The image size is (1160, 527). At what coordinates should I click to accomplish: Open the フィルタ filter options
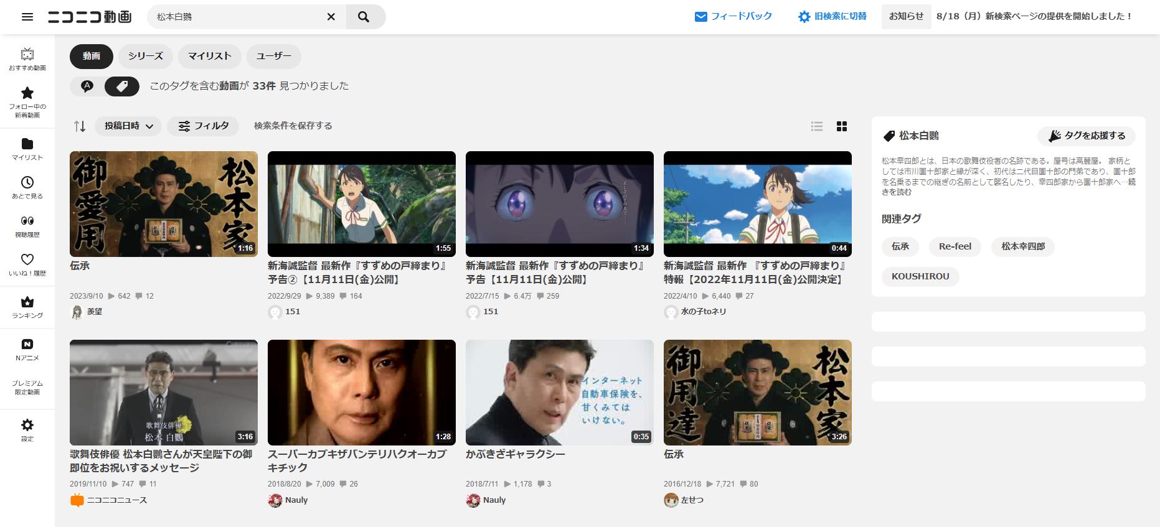pyautogui.click(x=203, y=126)
